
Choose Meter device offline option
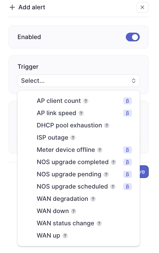tap(79, 150)
